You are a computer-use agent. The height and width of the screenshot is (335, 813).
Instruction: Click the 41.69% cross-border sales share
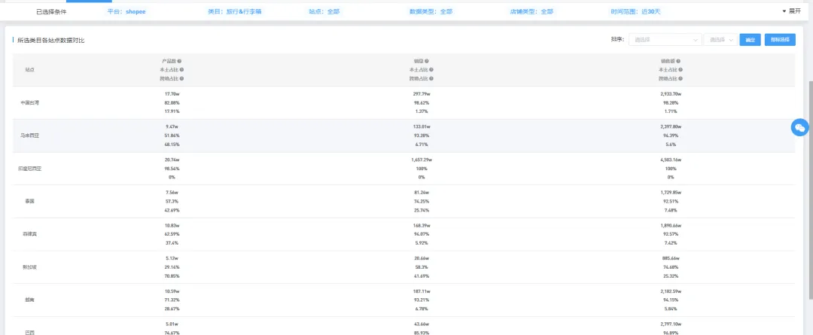422,276
